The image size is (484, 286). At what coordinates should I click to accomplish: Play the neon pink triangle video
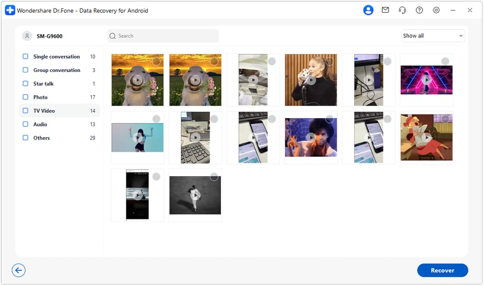click(426, 80)
